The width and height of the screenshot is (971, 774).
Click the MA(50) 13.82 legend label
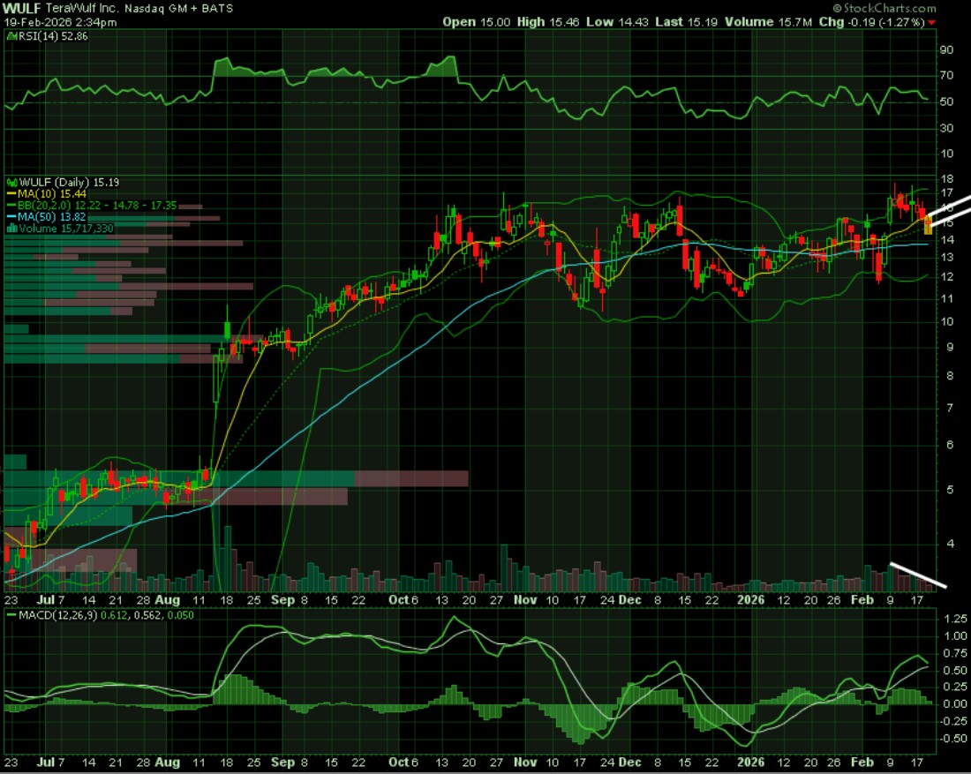51,217
